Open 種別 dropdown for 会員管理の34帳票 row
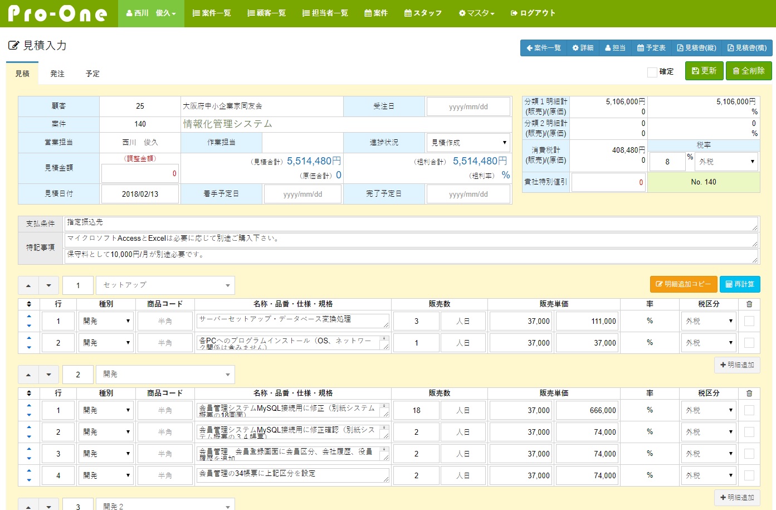 [x=106, y=475]
